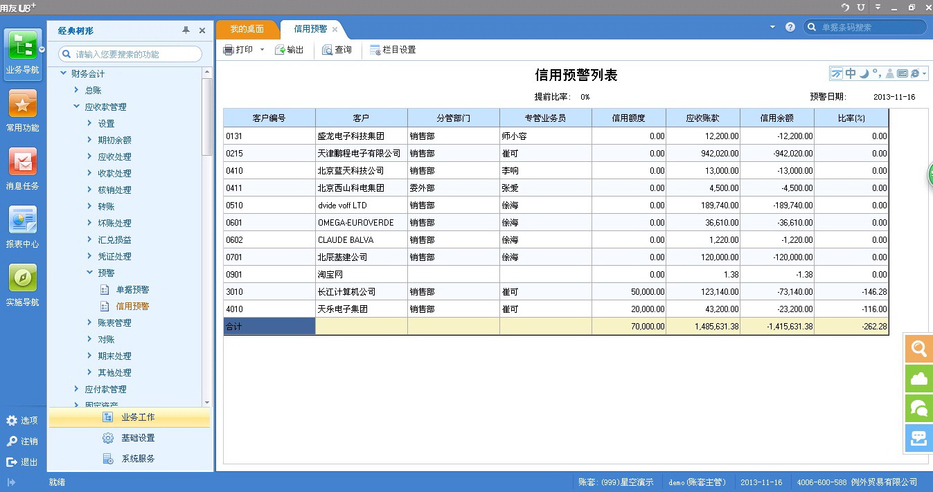Expand the 期初余额 tree node
The image size is (933, 492).
pyautogui.click(x=90, y=140)
